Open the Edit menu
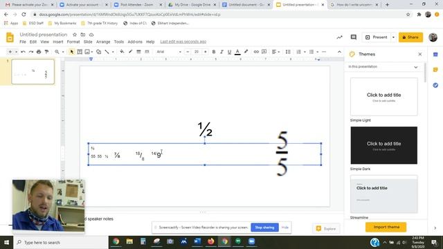443x249 pixels. pyautogui.click(x=33, y=41)
